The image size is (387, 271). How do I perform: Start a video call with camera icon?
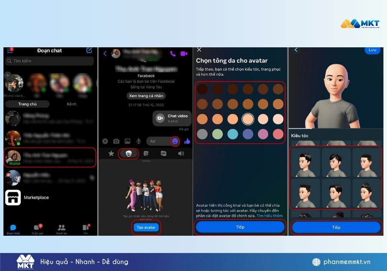pos(184,54)
